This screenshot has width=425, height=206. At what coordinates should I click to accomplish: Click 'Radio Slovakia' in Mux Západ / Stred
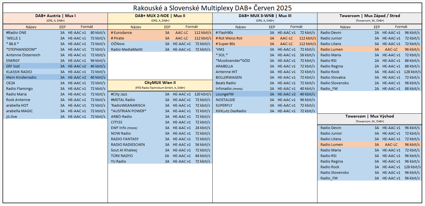click(333, 77)
